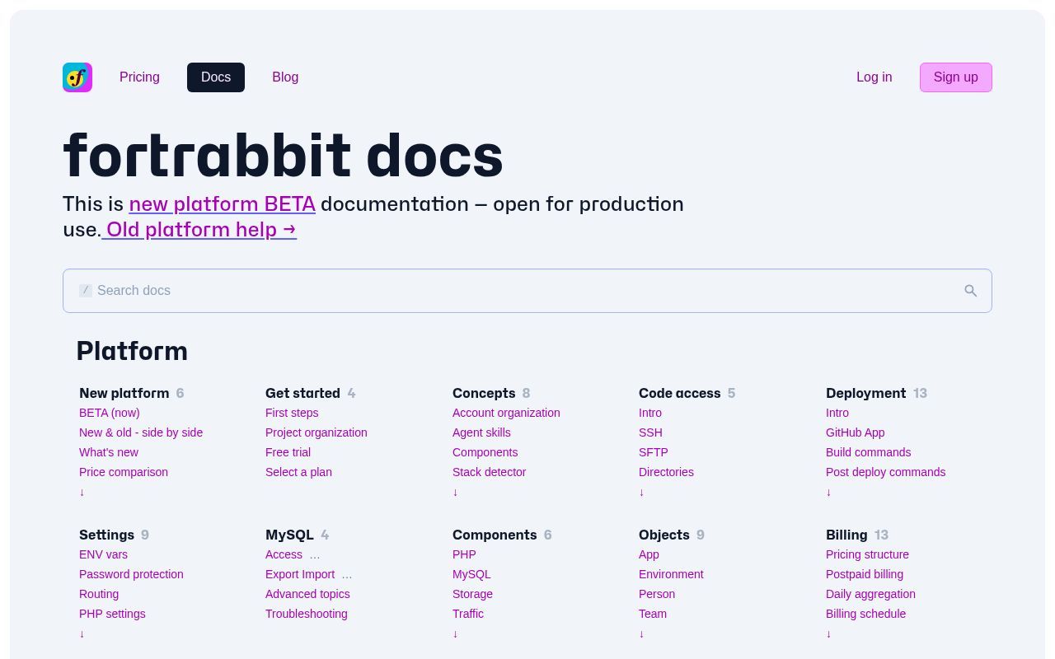Expand the Components list arrow
The height and width of the screenshot is (659, 1055).
[x=455, y=633]
